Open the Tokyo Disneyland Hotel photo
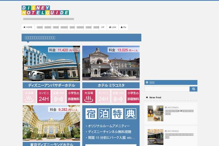The height and width of the screenshot is (146, 219). pos(51,123)
